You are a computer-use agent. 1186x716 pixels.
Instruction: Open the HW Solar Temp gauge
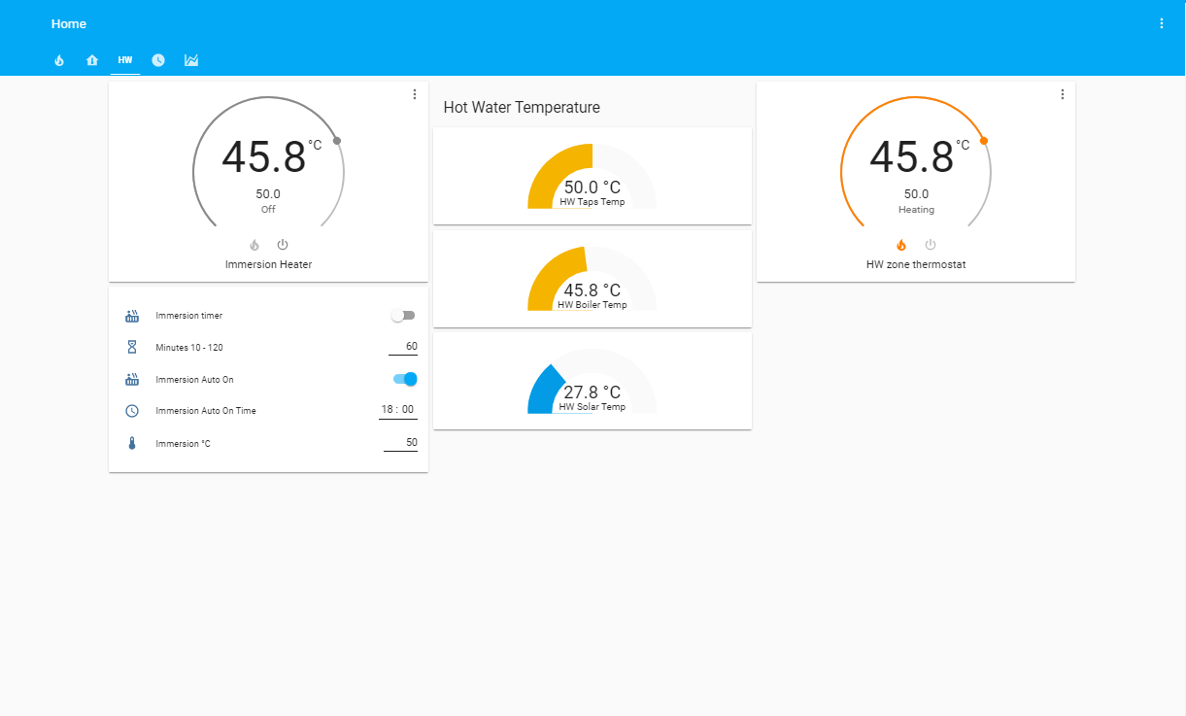[593, 381]
